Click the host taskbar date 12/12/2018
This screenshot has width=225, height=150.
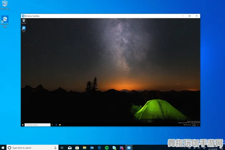click(213, 149)
